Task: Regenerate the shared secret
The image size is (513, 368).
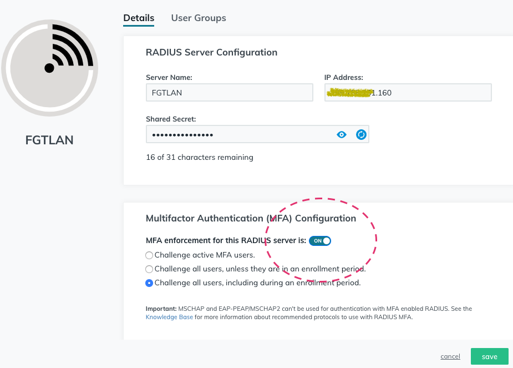Action: [x=361, y=134]
